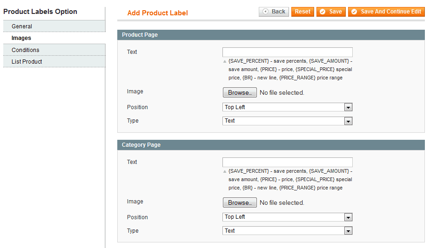The width and height of the screenshot is (430, 248).
Task: Click the Back button
Action: click(x=274, y=12)
